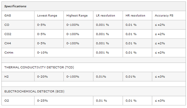Select the CnHm gas row label
Viewport: 187px width, 108px height.
(9, 53)
